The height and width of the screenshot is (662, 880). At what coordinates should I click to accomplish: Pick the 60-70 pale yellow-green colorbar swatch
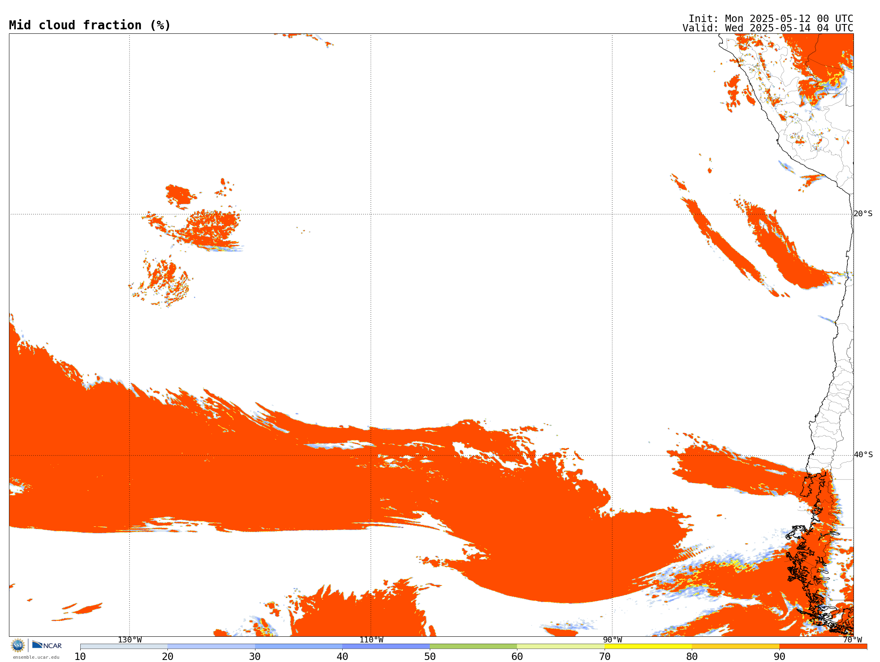point(561,647)
